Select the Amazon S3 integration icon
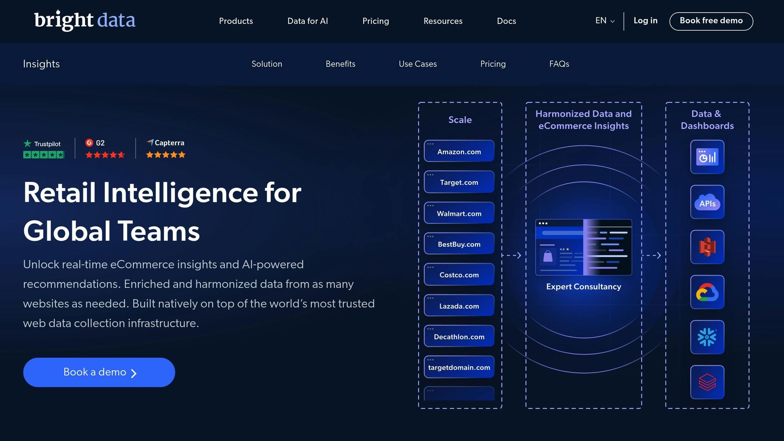 click(x=707, y=247)
